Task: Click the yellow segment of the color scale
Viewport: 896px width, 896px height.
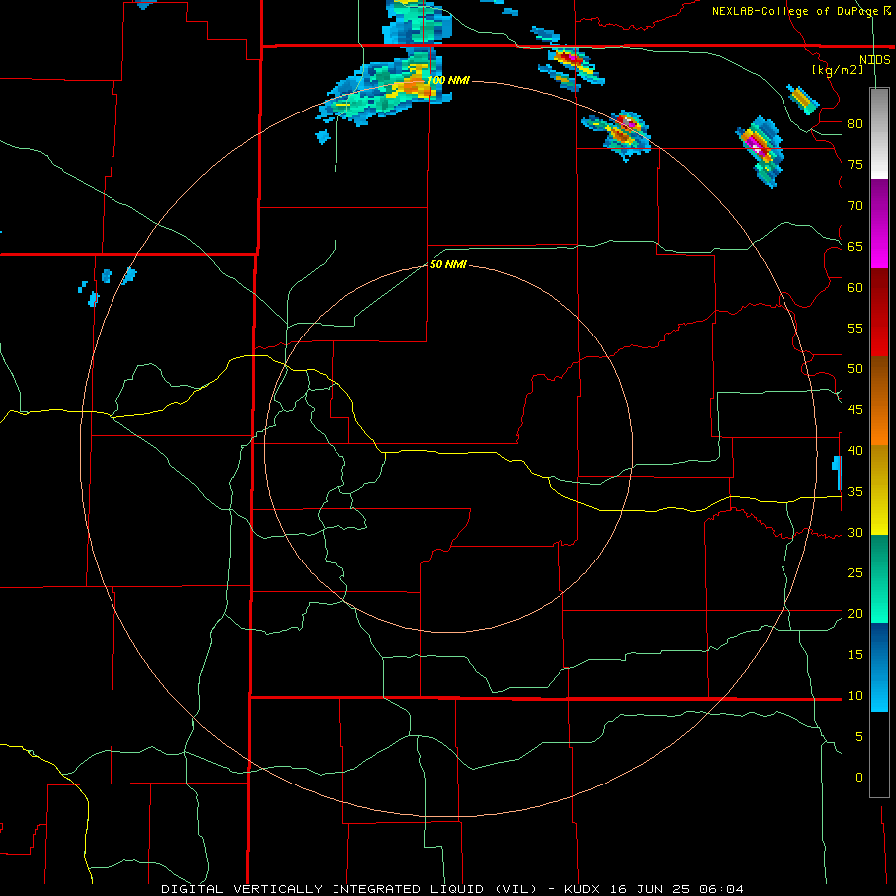Action: tap(879, 490)
